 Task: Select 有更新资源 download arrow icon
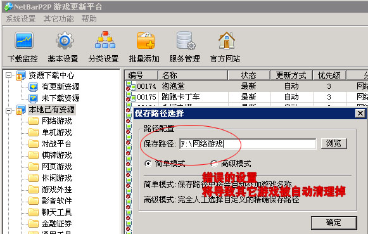[x=33, y=87]
